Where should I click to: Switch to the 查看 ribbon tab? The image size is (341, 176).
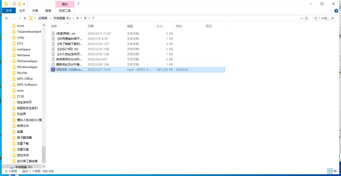coord(48,11)
